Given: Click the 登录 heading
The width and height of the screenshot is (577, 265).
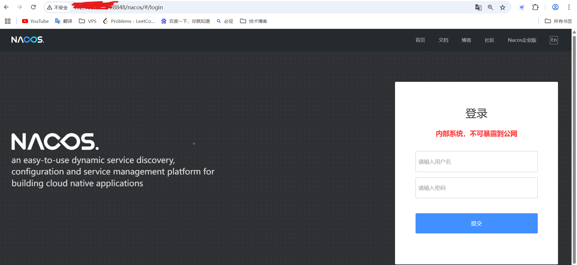Looking at the screenshot, I should coord(477,113).
